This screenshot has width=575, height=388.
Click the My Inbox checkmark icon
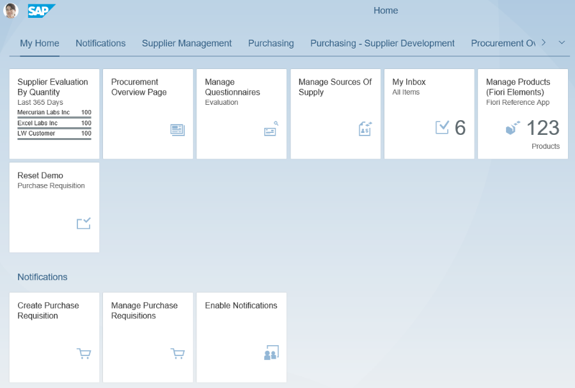(x=442, y=128)
